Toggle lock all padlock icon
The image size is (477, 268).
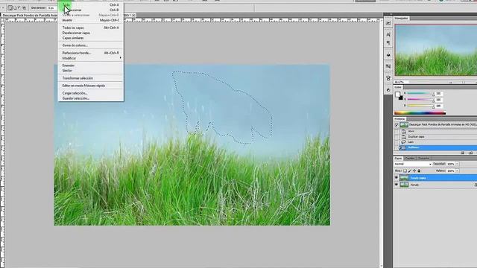(419, 170)
